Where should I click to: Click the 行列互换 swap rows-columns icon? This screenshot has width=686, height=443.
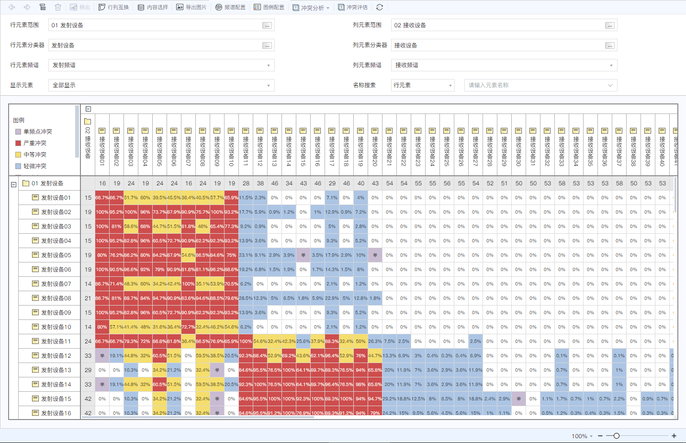pos(102,7)
